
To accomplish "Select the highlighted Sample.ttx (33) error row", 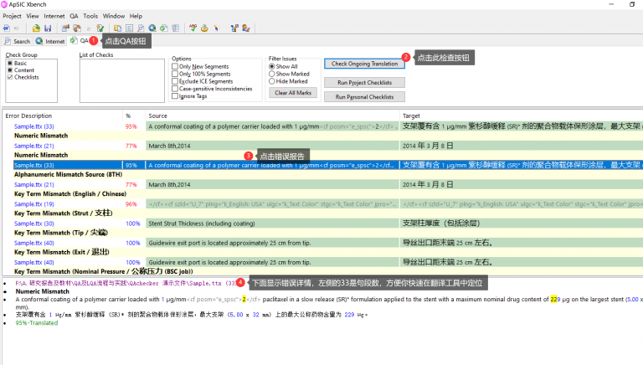I will [33, 165].
